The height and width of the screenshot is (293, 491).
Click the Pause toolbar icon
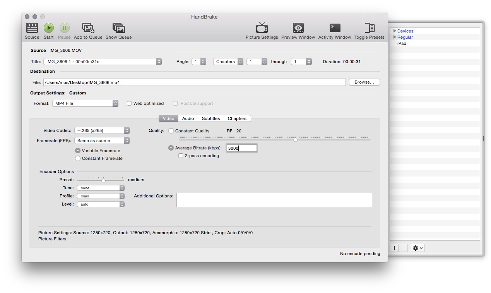coord(64,28)
